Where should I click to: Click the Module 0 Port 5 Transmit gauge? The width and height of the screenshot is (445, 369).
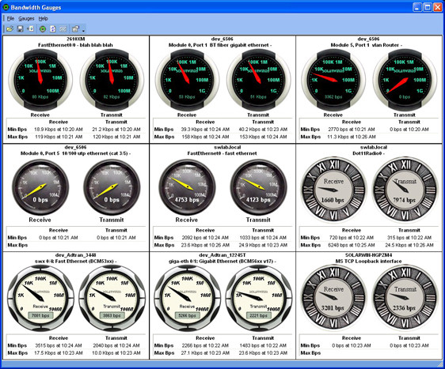(x=112, y=187)
